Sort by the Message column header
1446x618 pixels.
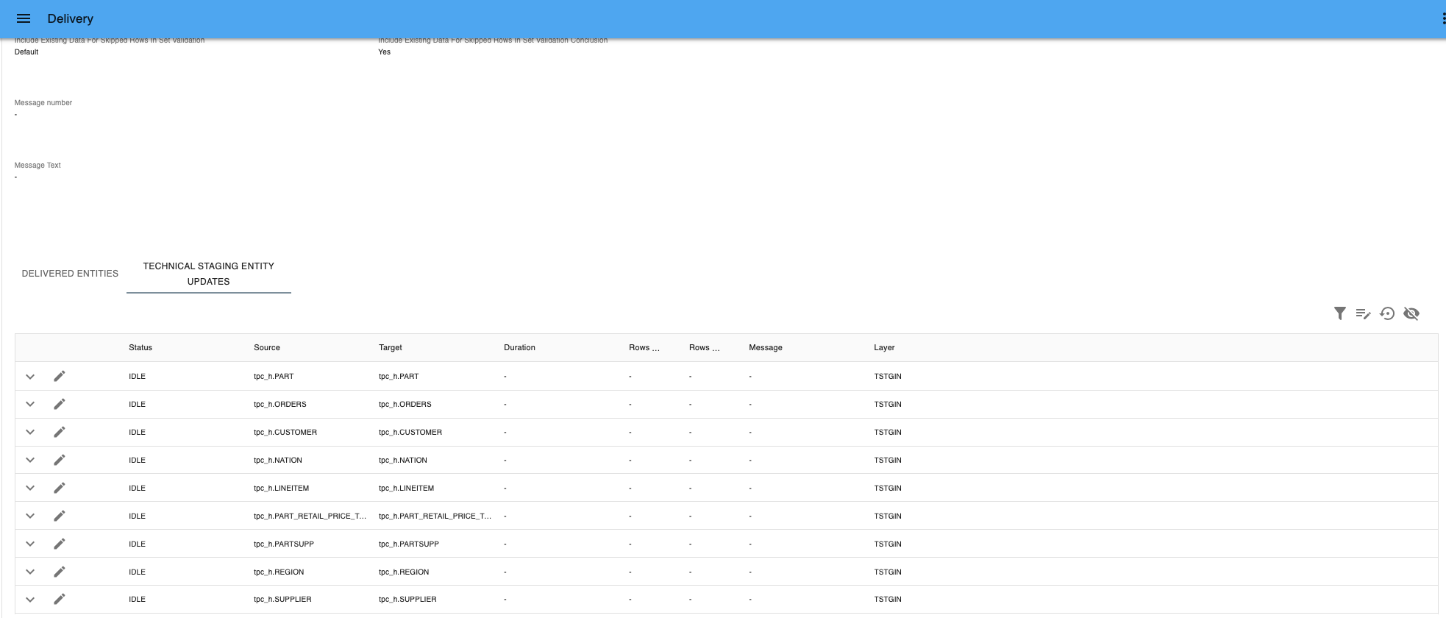point(766,347)
